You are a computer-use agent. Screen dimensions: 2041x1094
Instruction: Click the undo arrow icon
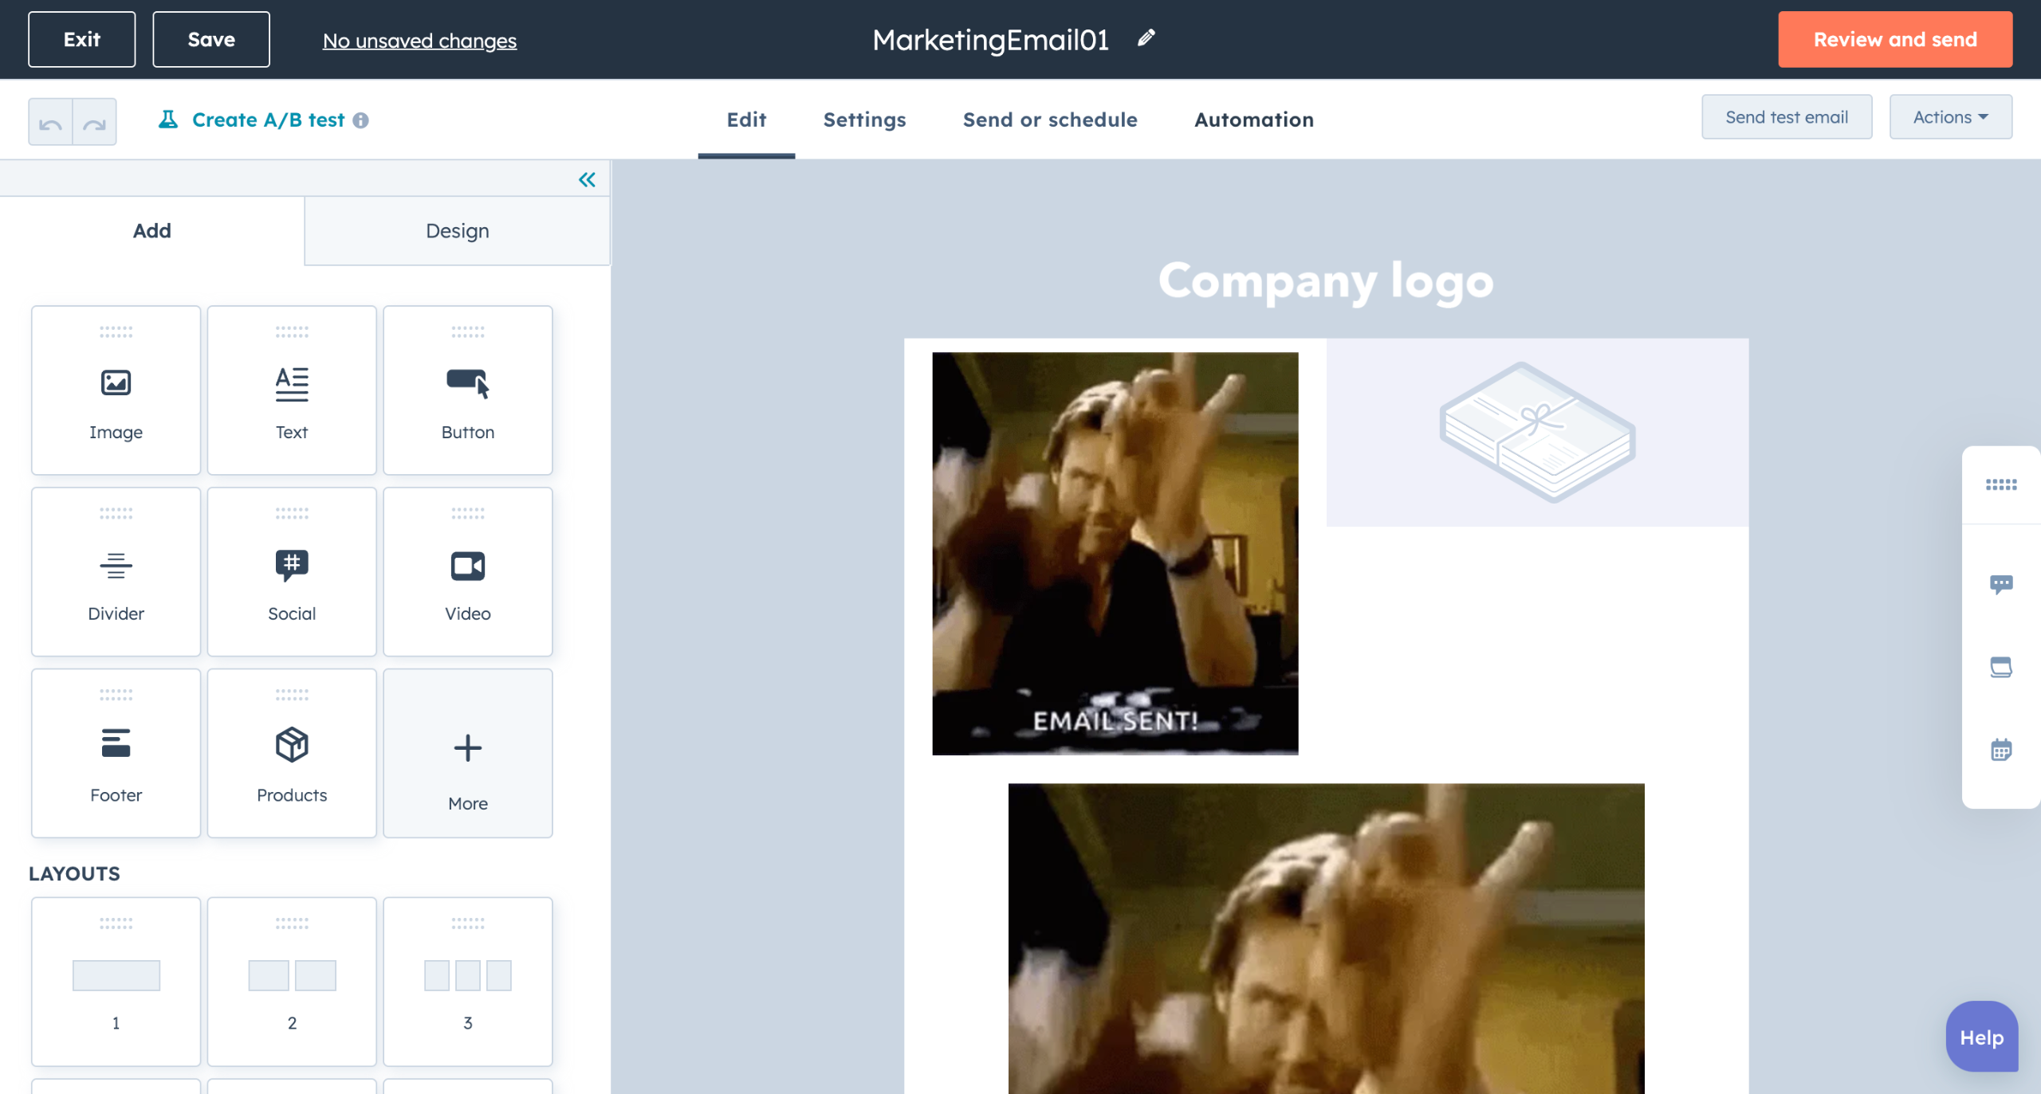pyautogui.click(x=50, y=122)
